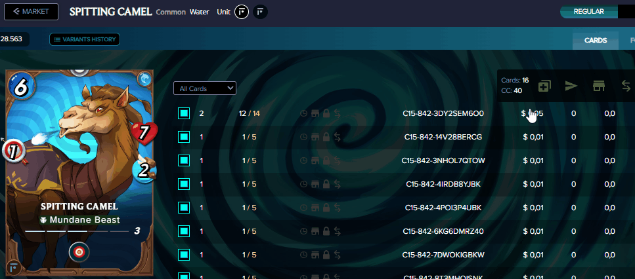Click card ID C15-842-3DY2SEM6O0

443,114
